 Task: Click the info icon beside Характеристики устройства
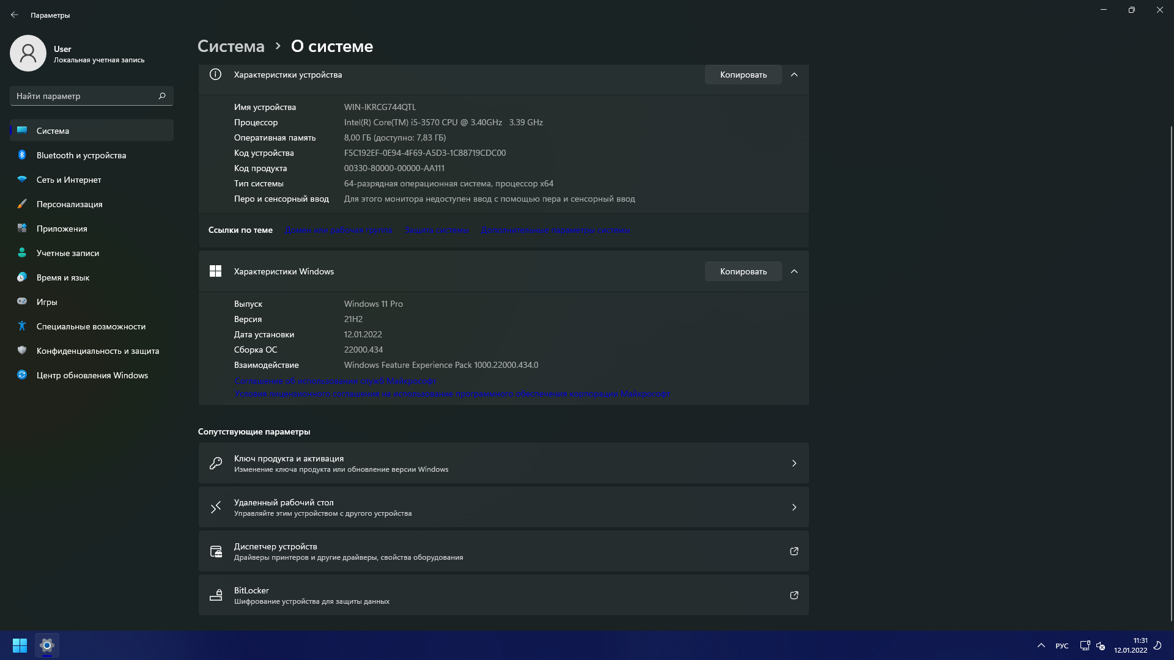coord(215,75)
